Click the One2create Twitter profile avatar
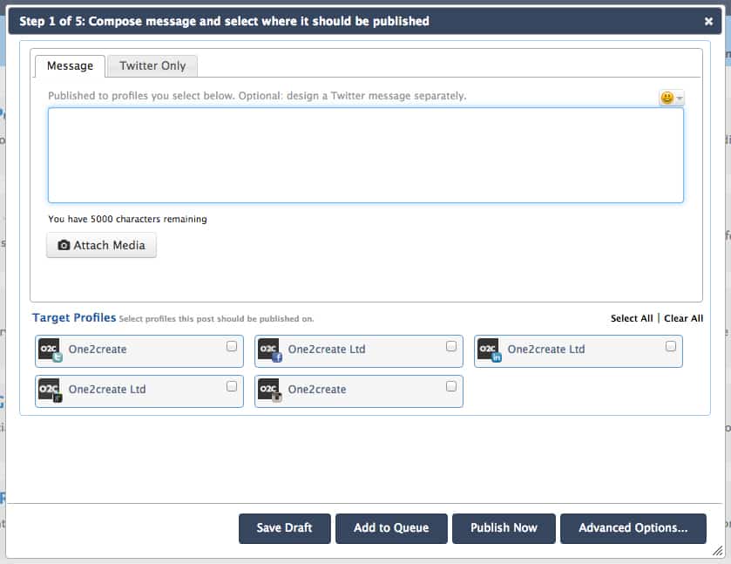 tap(51, 350)
